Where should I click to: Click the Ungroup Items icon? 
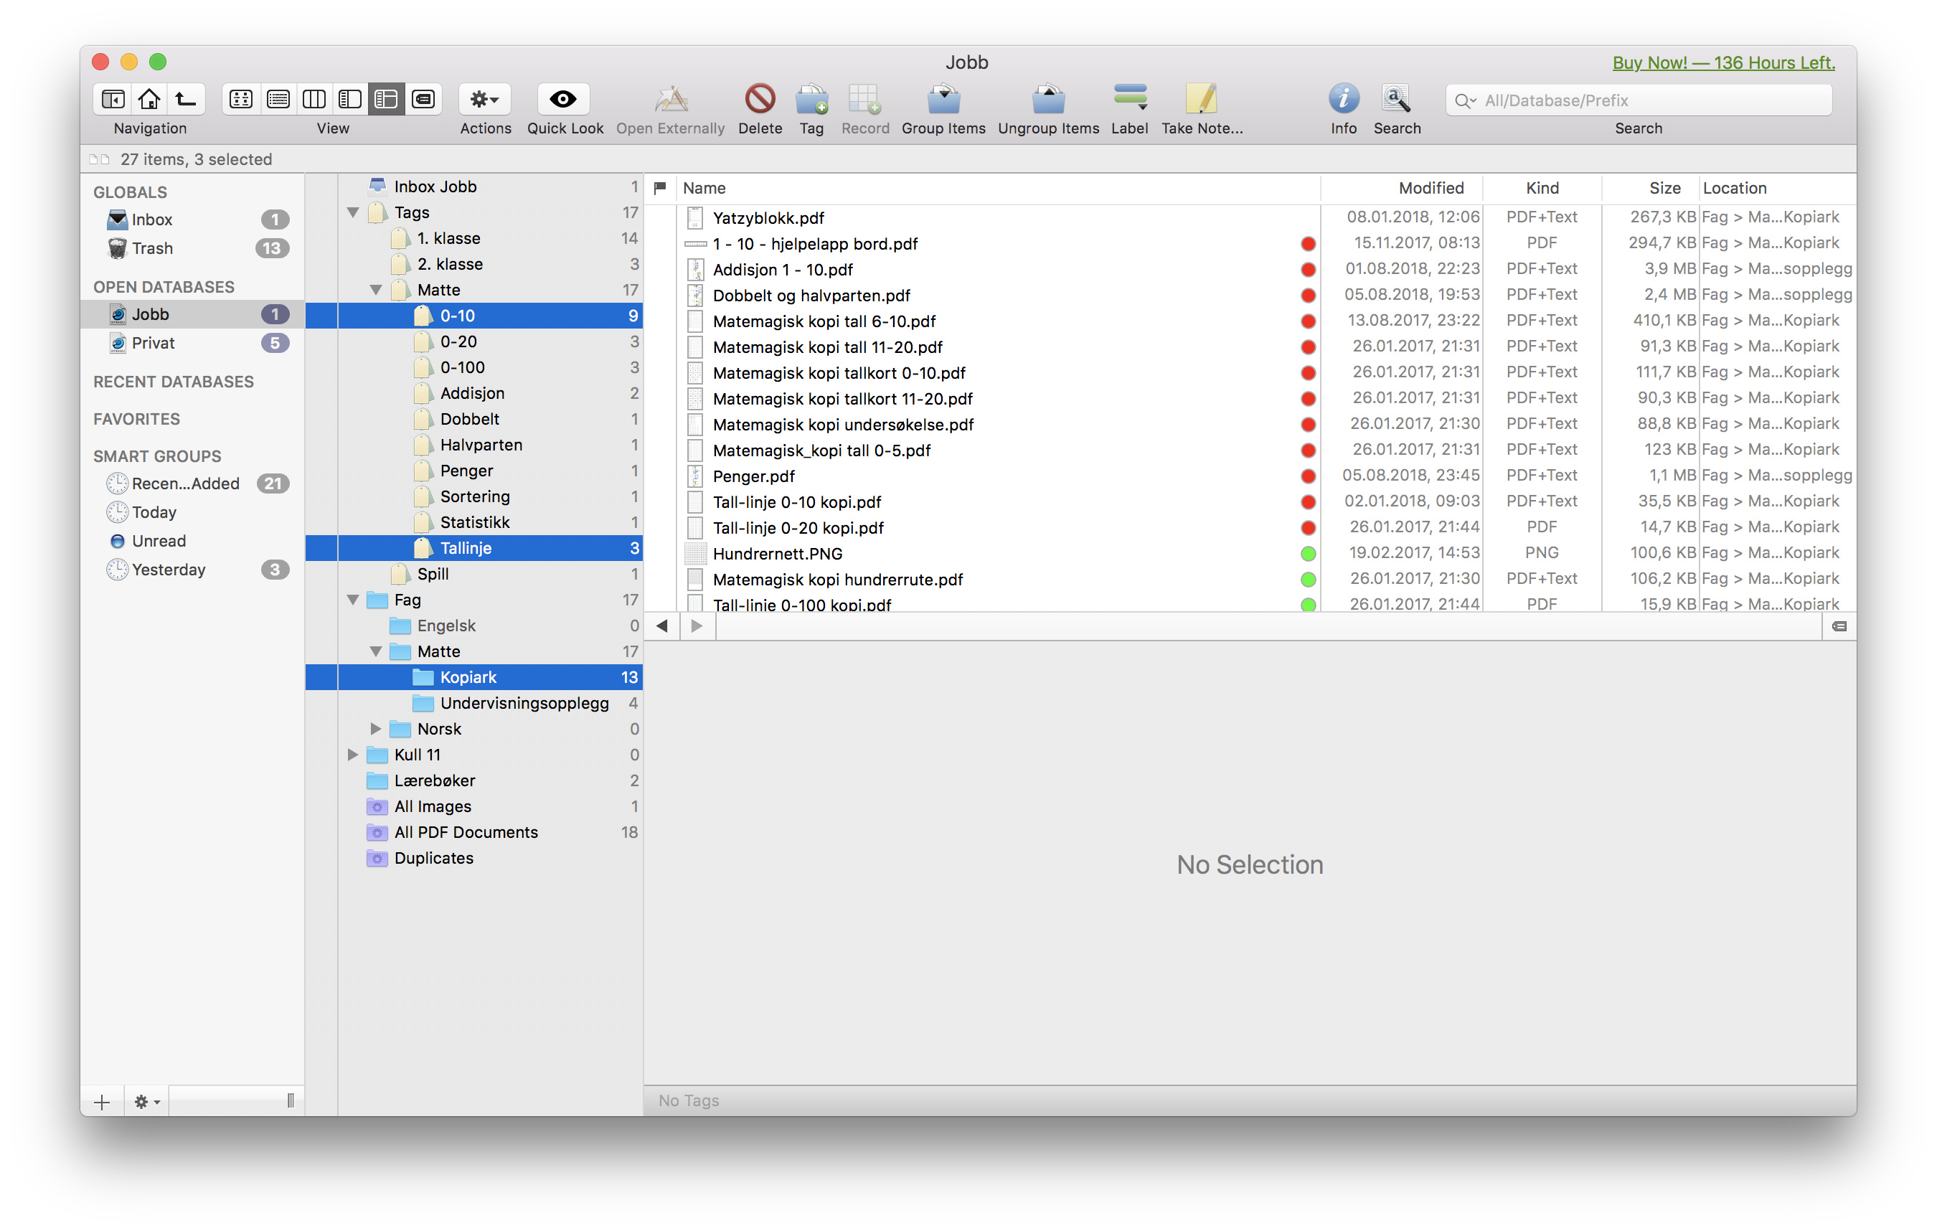(1047, 100)
